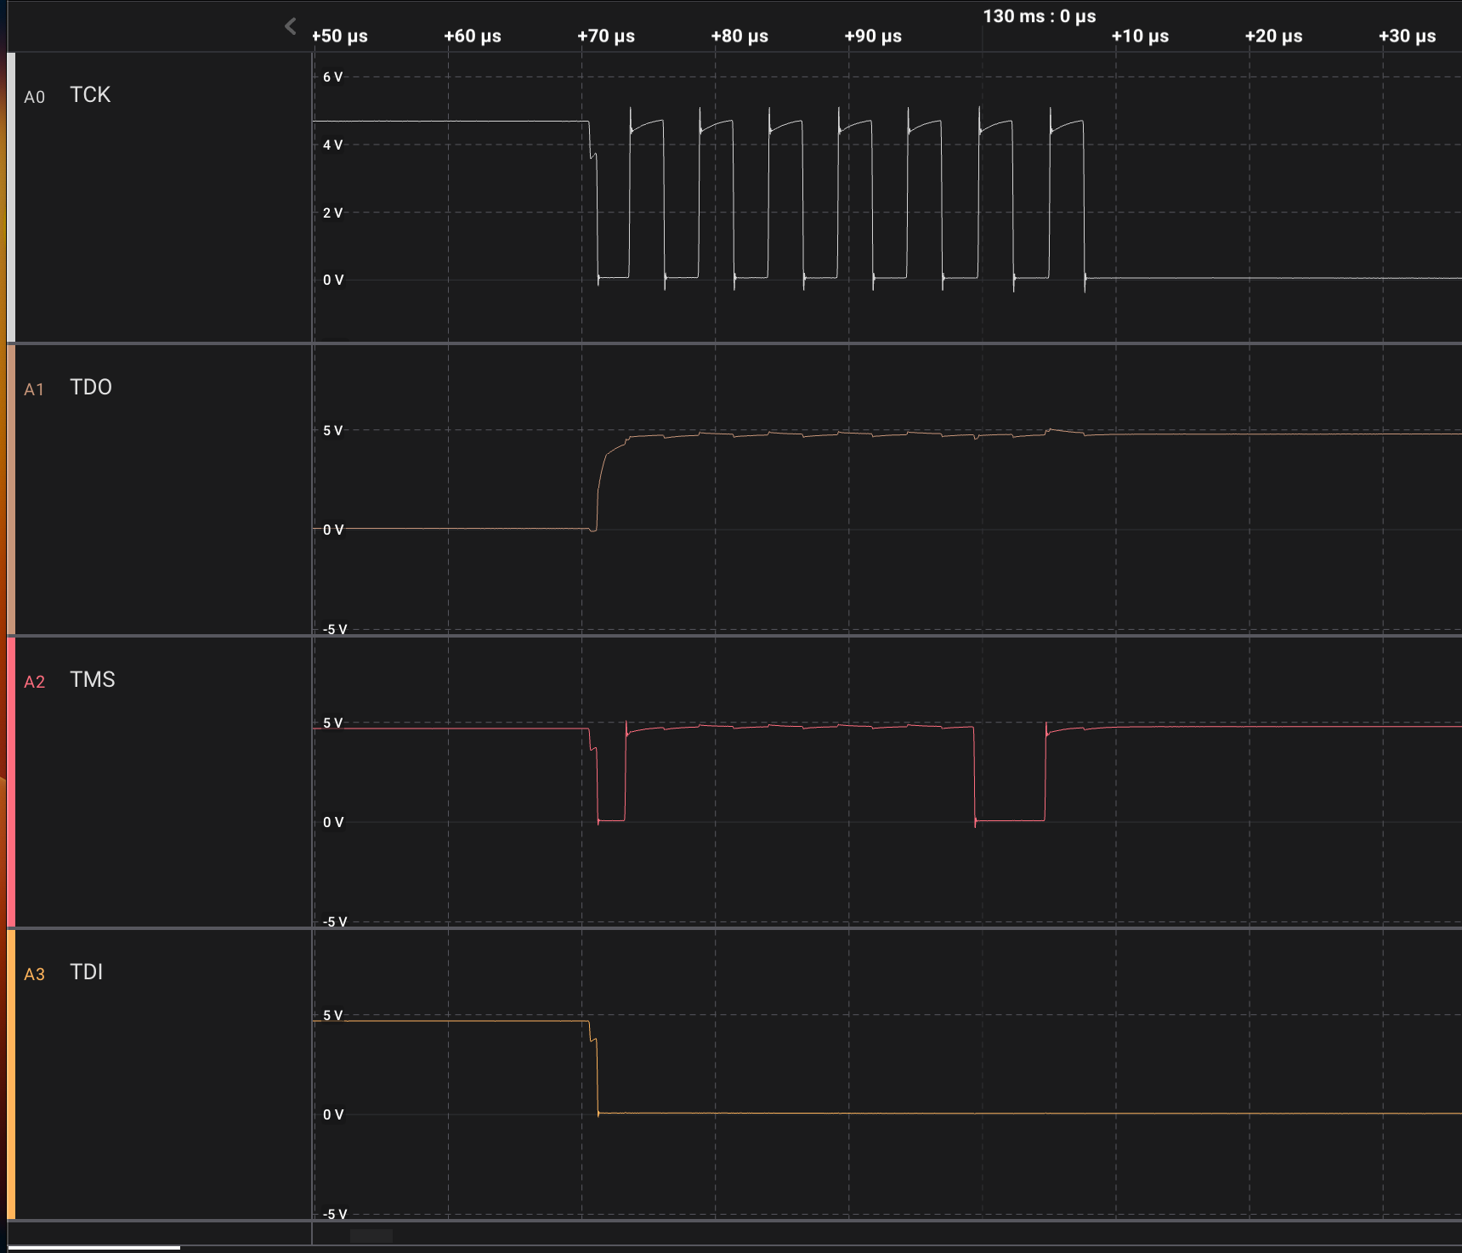
Task: Click the A1 channel identifier
Action: (34, 389)
